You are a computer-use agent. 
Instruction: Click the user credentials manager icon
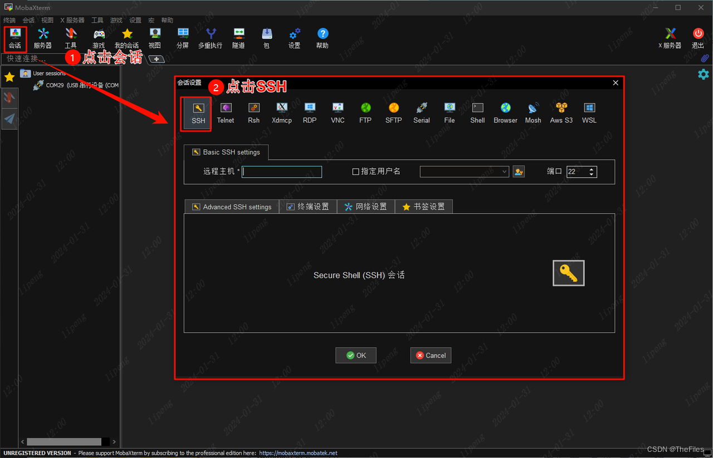[x=519, y=171]
